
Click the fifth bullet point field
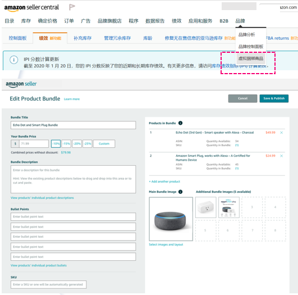coord(73,257)
